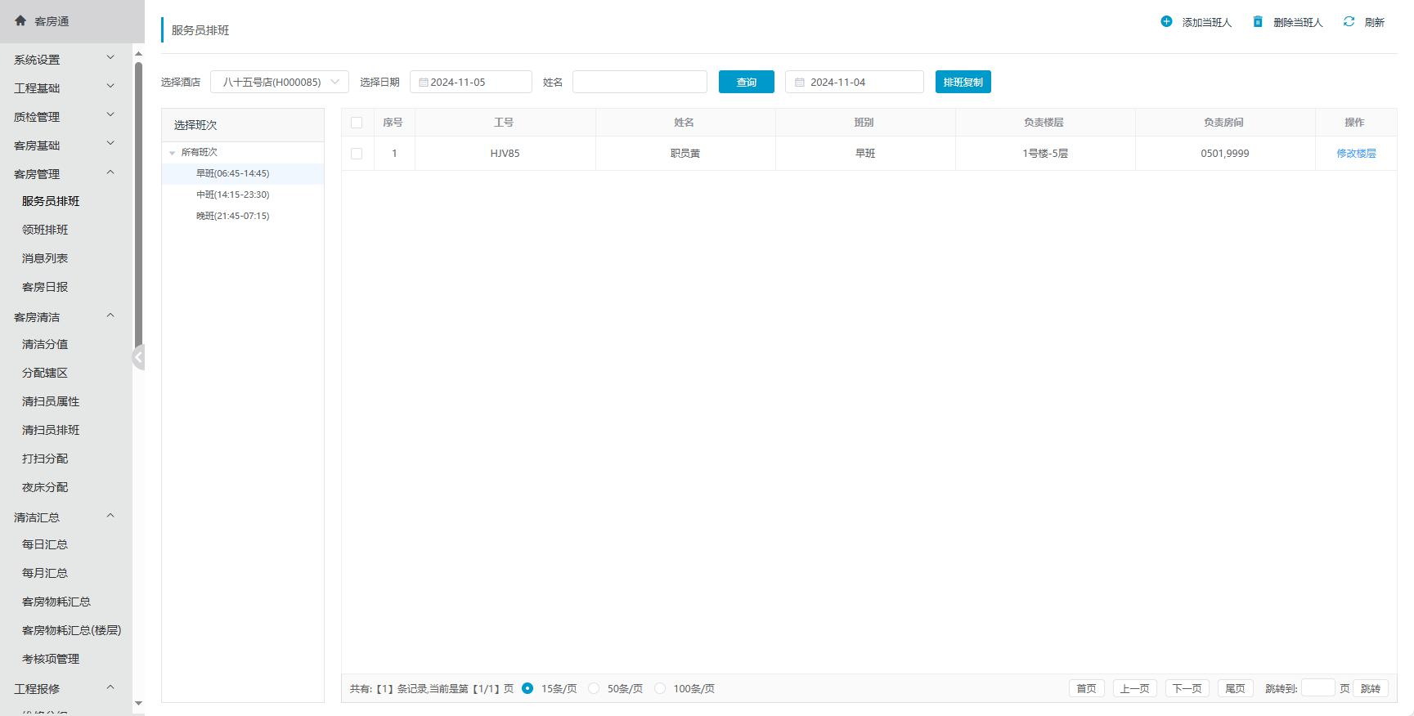The height and width of the screenshot is (716, 1414).
Task: Click the 删除当班人 trash icon
Action: (x=1258, y=22)
